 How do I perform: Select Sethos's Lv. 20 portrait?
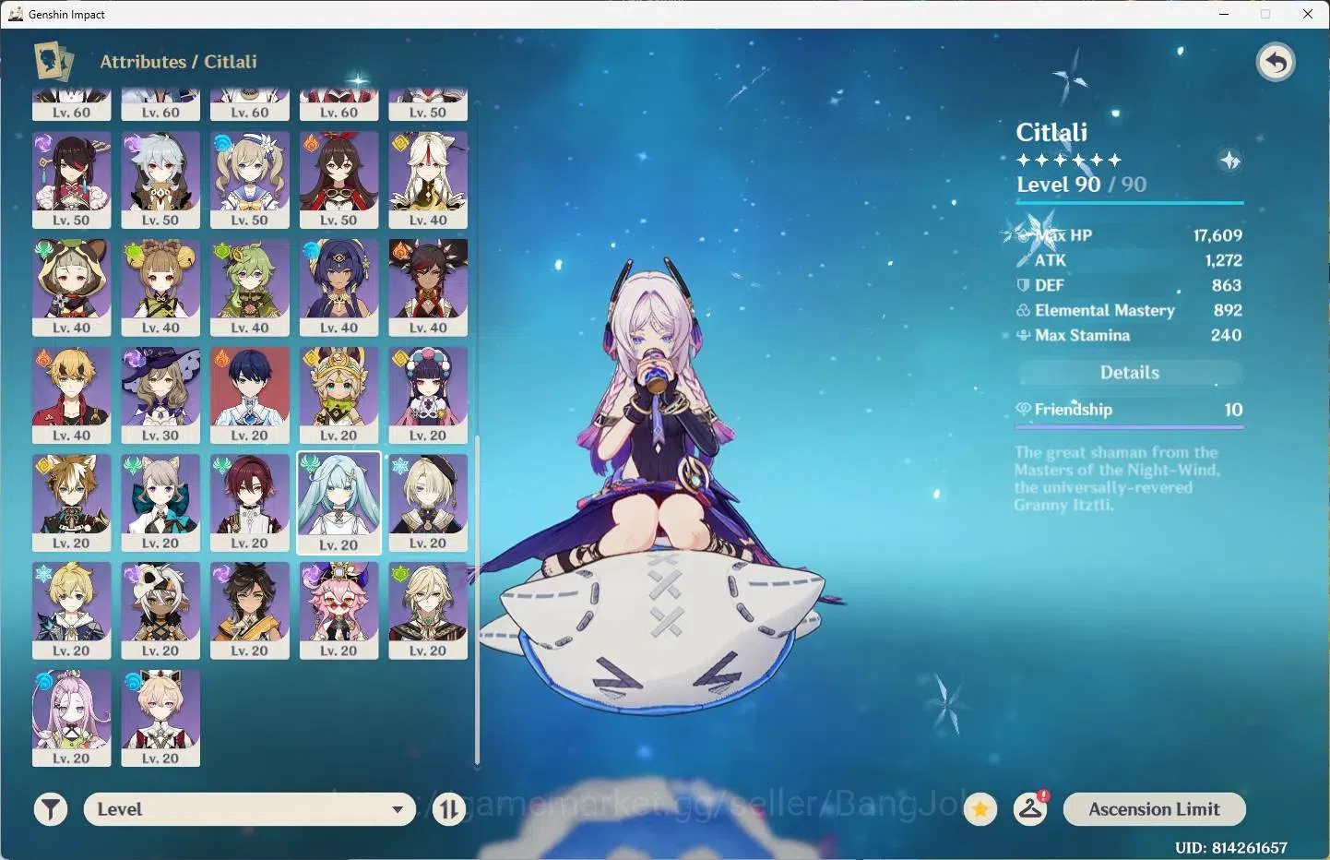tap(250, 611)
